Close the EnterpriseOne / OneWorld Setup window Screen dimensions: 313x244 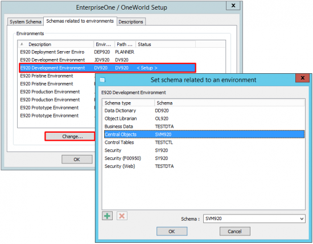233,6
